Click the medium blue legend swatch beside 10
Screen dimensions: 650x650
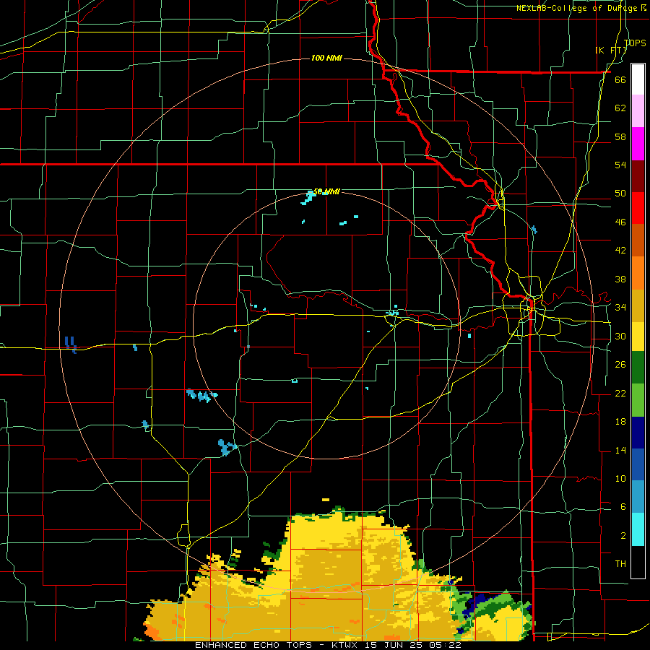pos(638,465)
